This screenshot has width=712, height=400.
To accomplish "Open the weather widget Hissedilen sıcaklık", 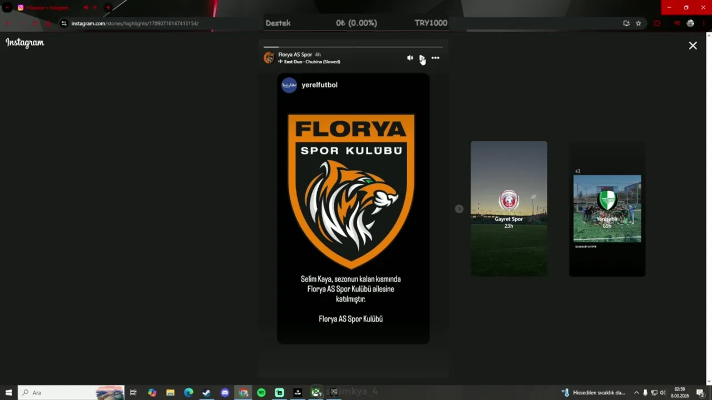I will (x=594, y=392).
